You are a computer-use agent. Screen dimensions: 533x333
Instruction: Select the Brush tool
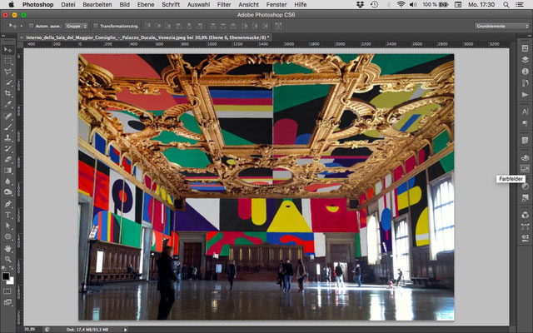(7, 127)
